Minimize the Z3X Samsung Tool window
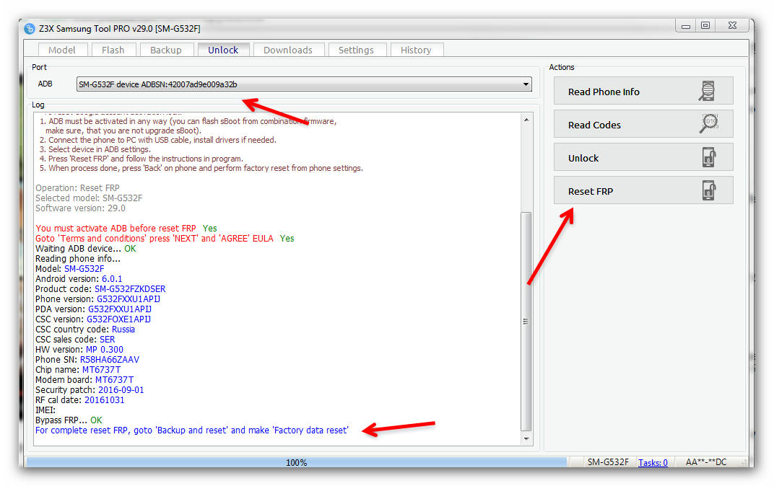Image resolution: width=774 pixels, height=486 pixels. pyautogui.click(x=686, y=26)
